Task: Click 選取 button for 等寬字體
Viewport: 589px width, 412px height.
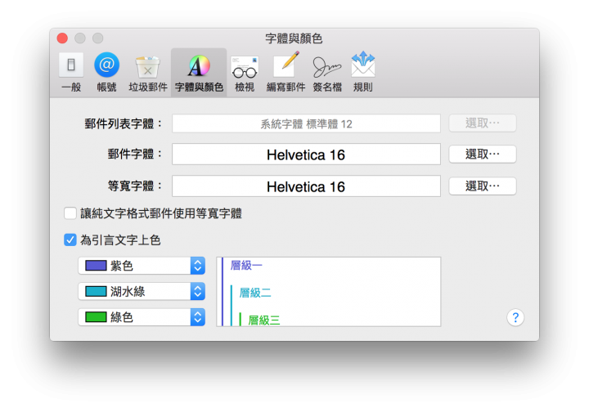Action: (483, 186)
